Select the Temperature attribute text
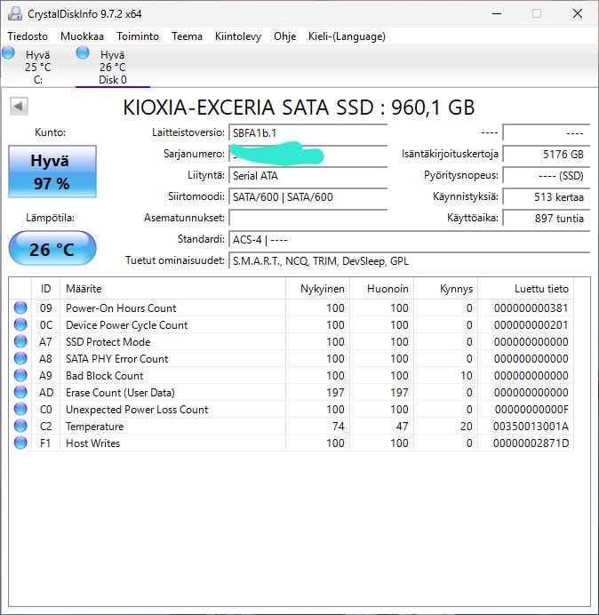This screenshot has height=615, width=599. (x=94, y=427)
